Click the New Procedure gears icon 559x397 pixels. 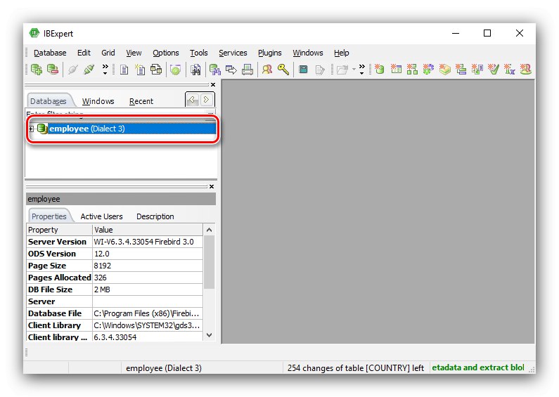(x=428, y=69)
